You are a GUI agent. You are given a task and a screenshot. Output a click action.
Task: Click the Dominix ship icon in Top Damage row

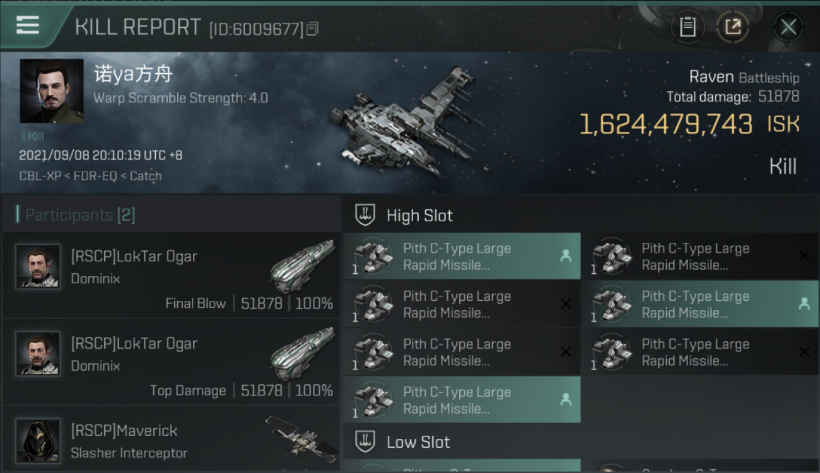pos(302,353)
